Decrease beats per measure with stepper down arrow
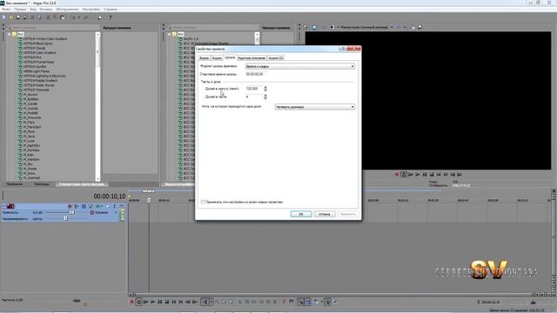Viewport: 557px width, 313px height. coord(265,98)
